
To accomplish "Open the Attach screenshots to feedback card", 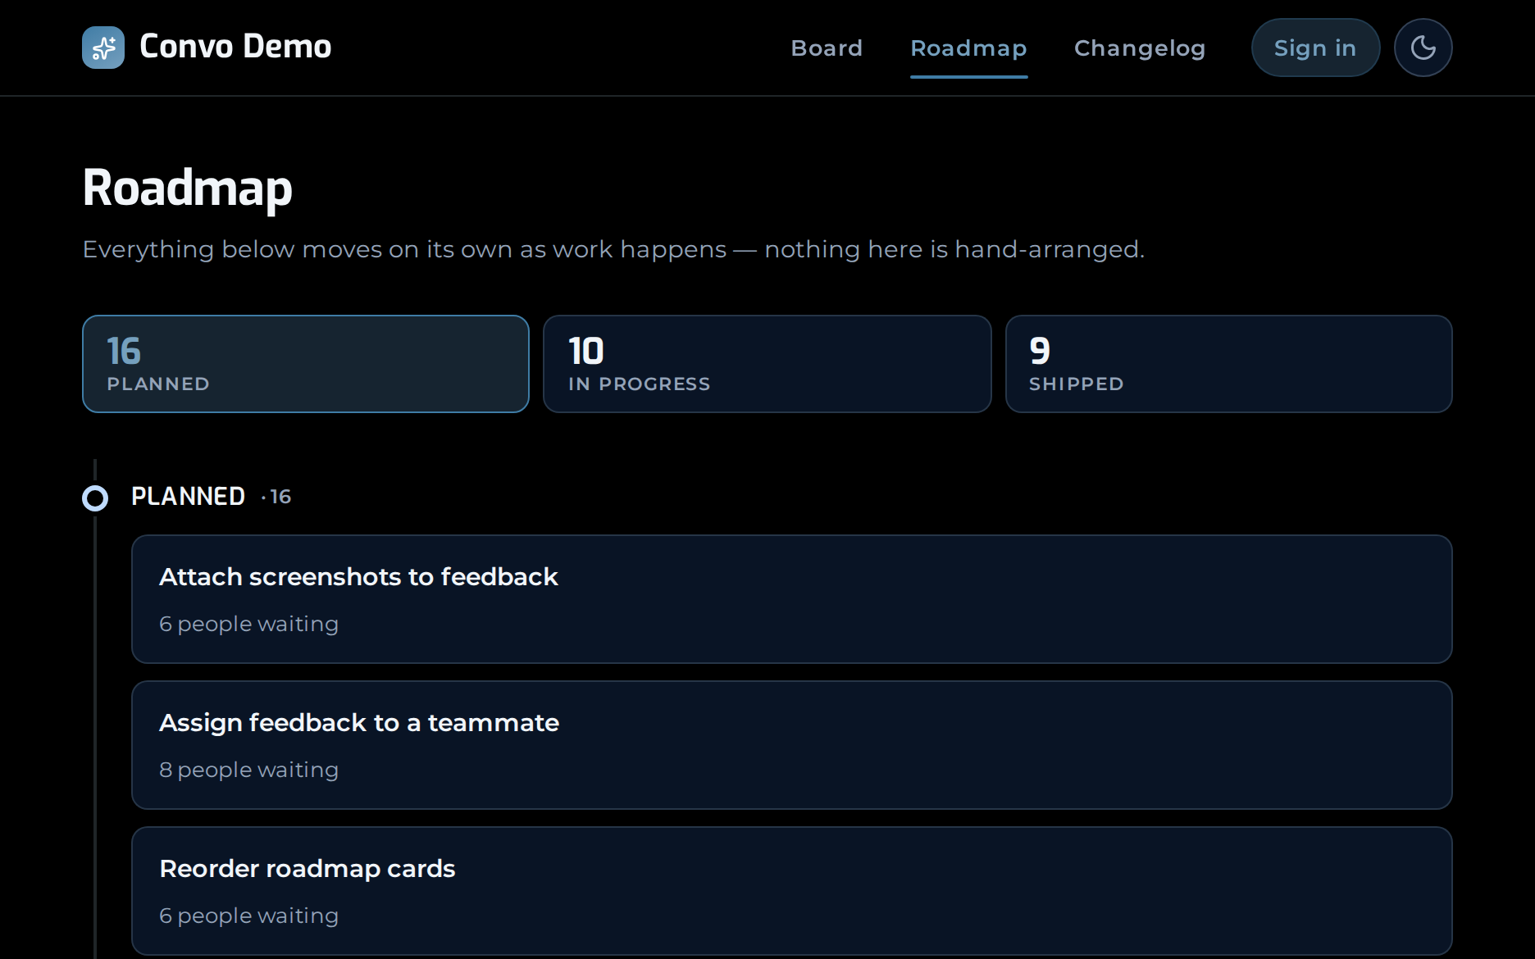I will (x=791, y=599).
